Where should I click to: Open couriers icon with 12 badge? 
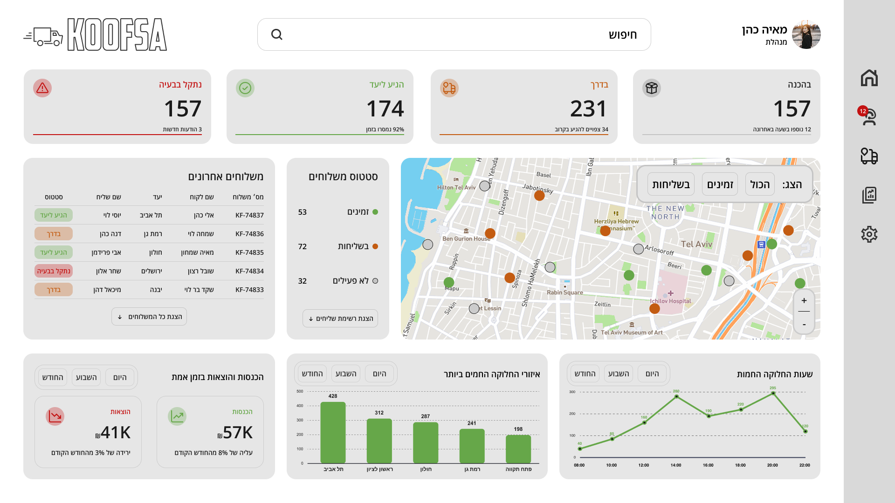pyautogui.click(x=868, y=116)
